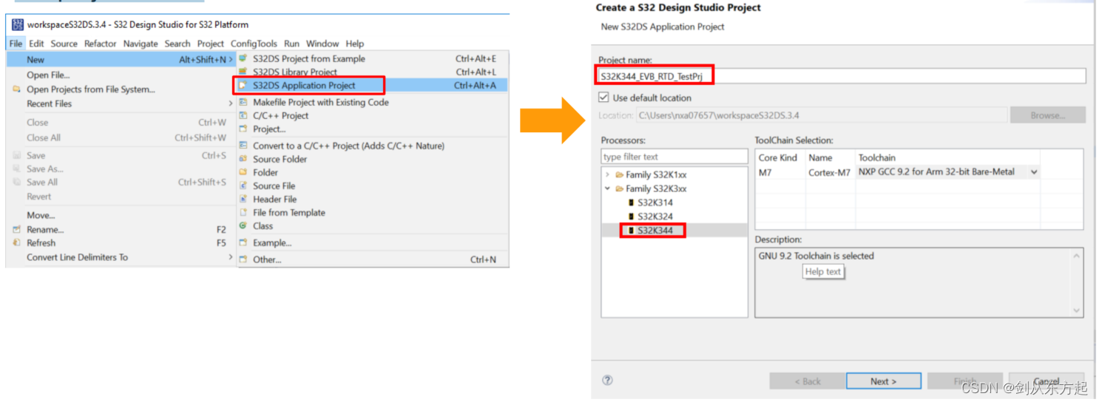Click the Location path field
The width and height of the screenshot is (1099, 402).
[x=821, y=115]
